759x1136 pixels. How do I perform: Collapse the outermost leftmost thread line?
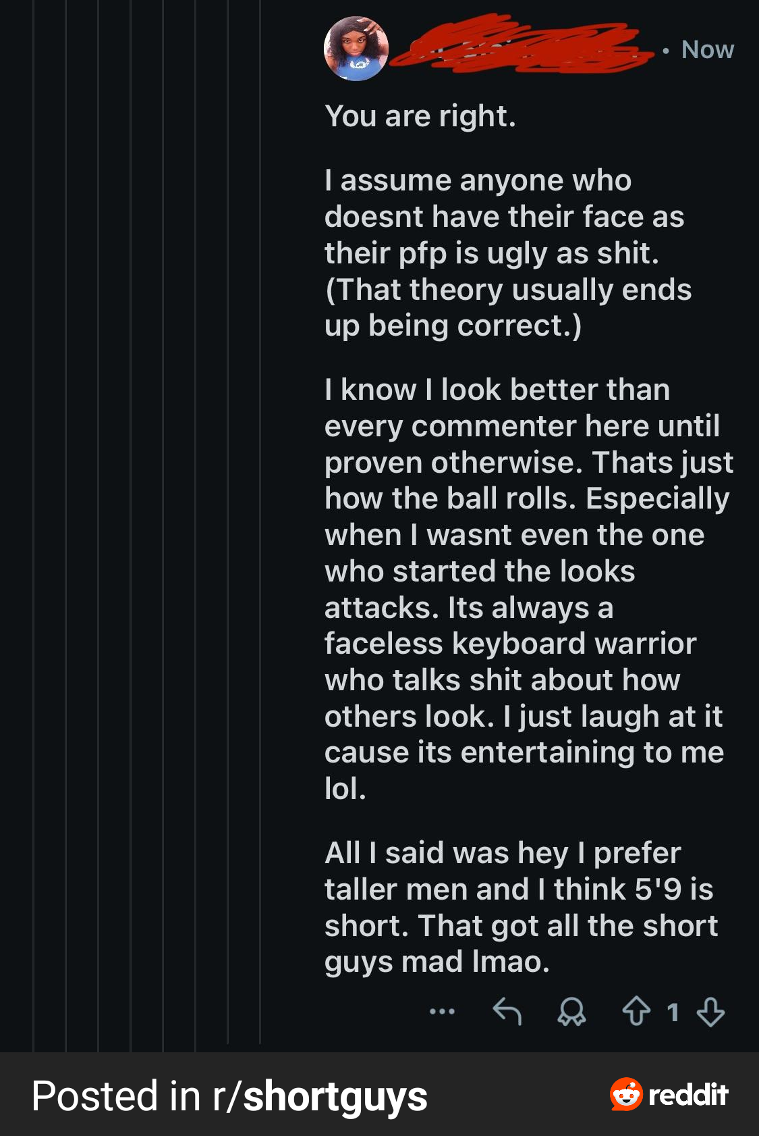33,525
